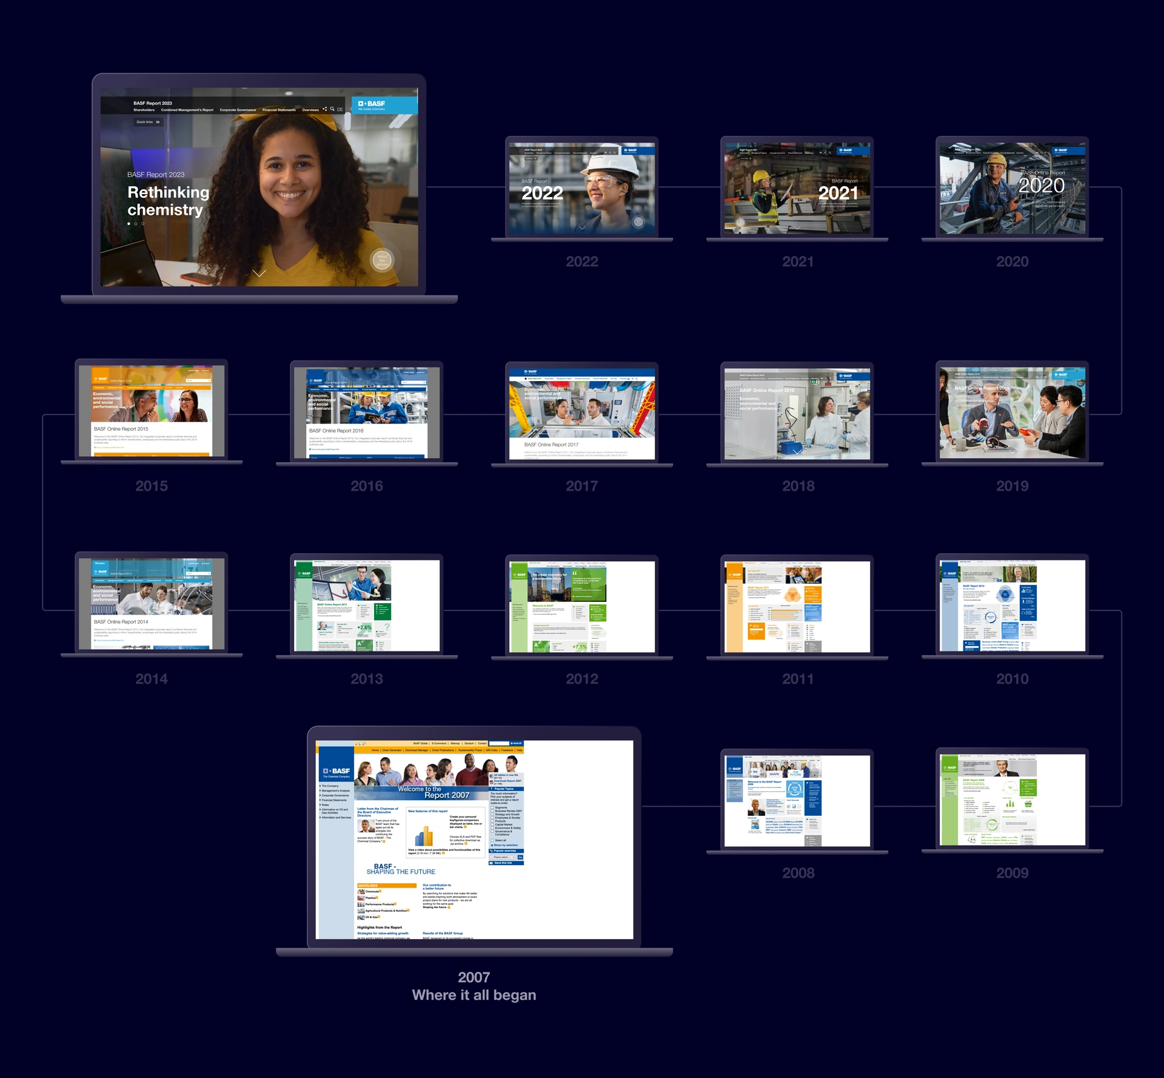Open the 2008 report laptop thumbnail
Screen dimensions: 1164x1078
coord(797,801)
